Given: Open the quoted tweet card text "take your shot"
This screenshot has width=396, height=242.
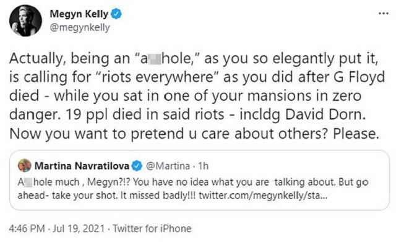Looking at the screenshot, I should [x=85, y=196].
